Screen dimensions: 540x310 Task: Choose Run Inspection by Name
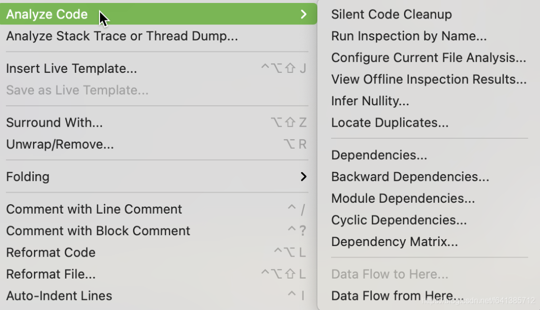tap(408, 36)
